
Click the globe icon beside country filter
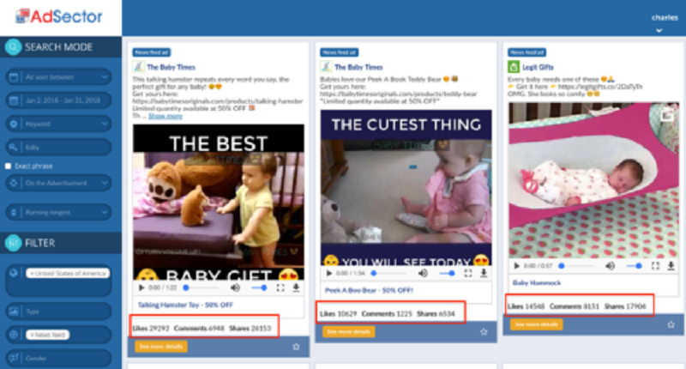click(x=14, y=273)
